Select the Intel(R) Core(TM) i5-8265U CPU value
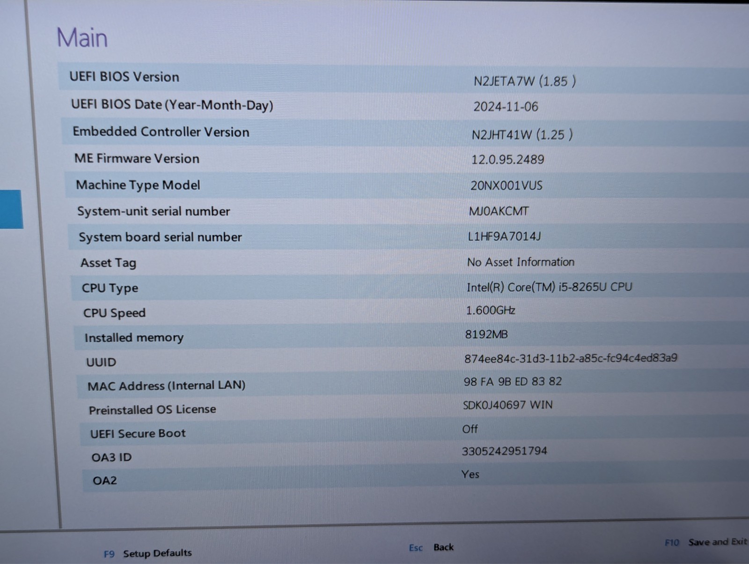749x564 pixels. point(549,287)
